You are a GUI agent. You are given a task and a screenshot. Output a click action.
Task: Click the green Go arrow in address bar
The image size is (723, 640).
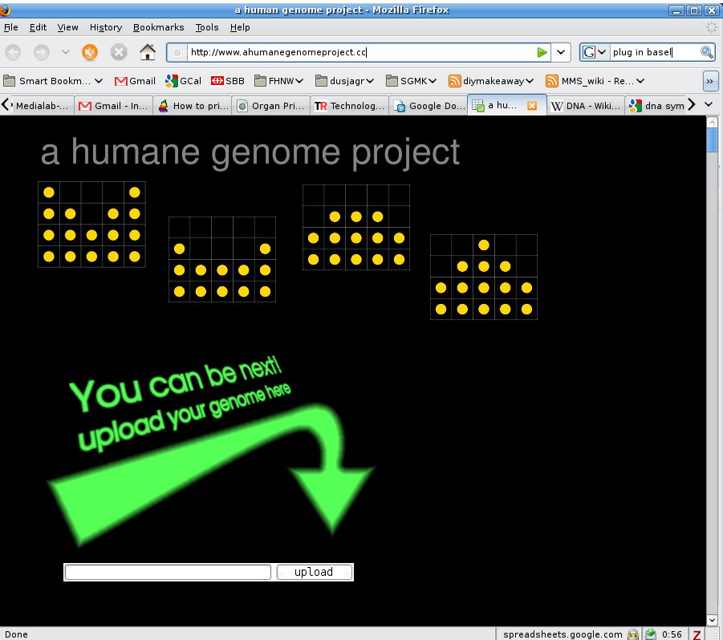point(542,52)
